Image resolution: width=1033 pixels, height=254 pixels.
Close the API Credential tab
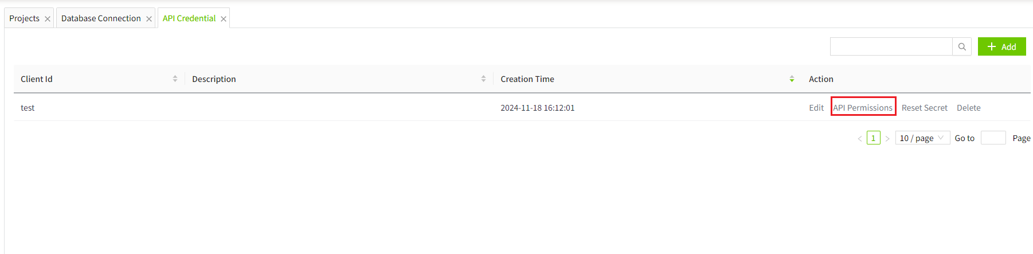[x=224, y=19]
